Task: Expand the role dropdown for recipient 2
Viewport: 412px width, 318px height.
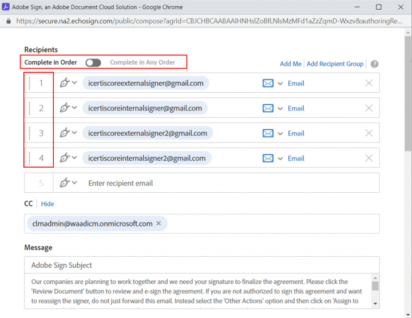Action: coord(74,108)
